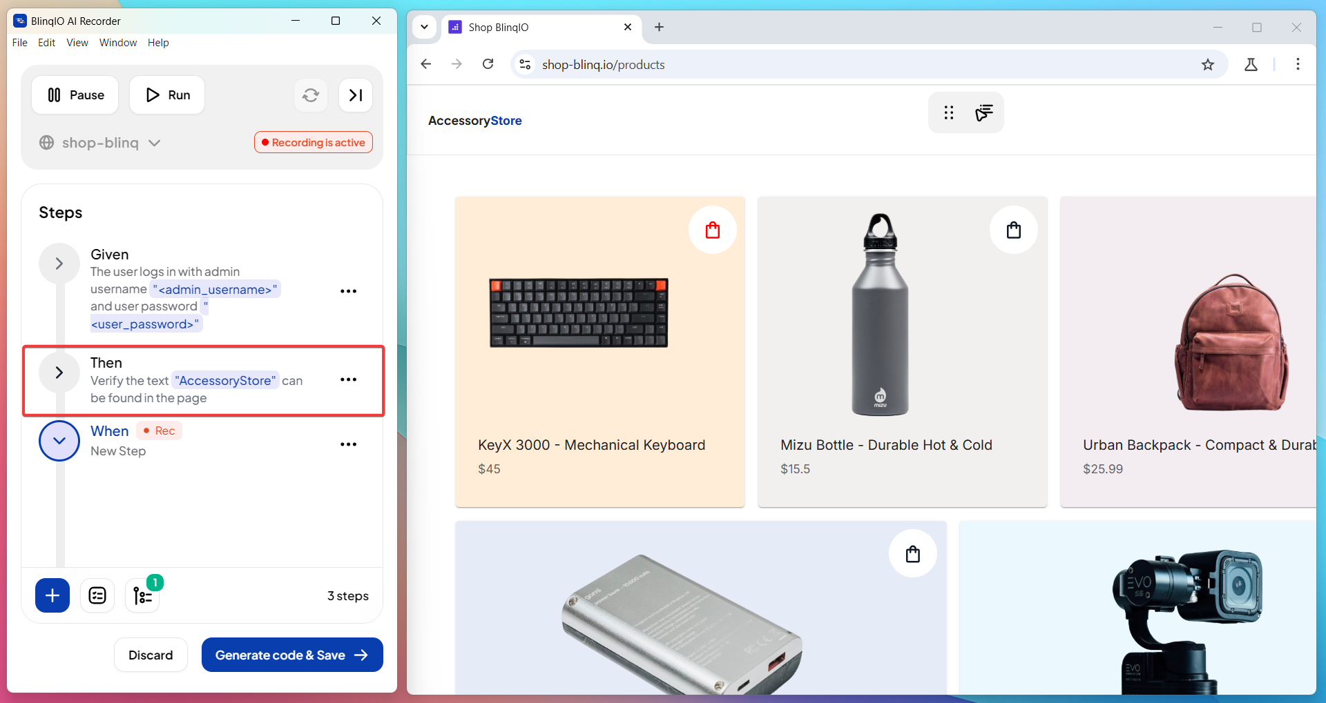Click the EVO gimbal camera image
This screenshot has height=703, width=1326.
pos(1186,622)
